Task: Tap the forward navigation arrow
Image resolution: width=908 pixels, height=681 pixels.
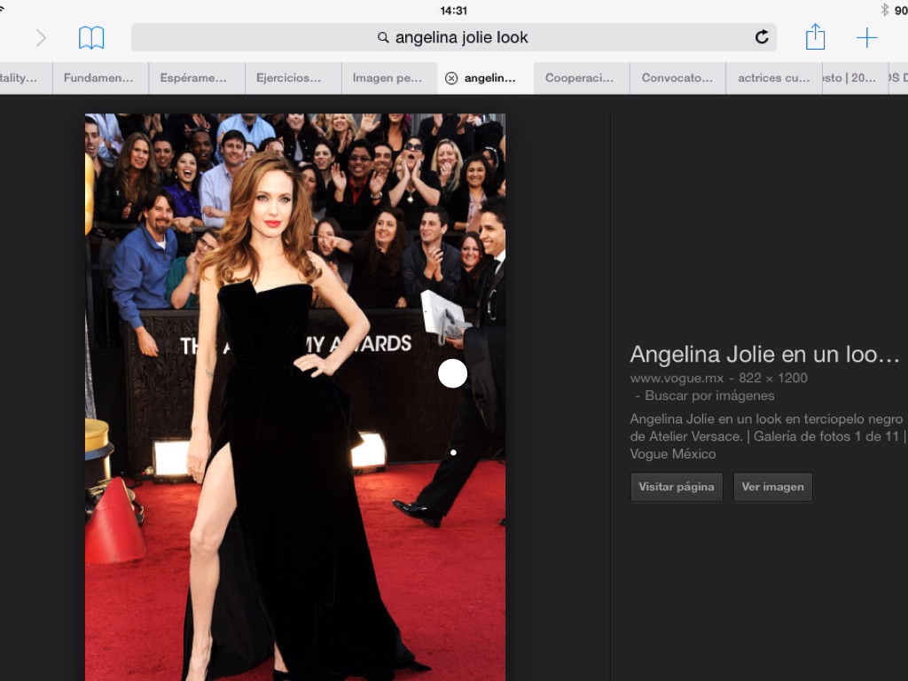Action: click(x=41, y=37)
